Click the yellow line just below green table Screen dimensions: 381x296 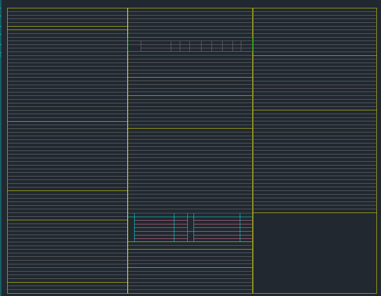190,77
